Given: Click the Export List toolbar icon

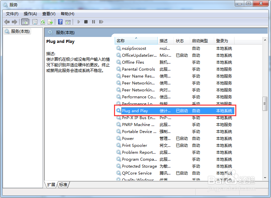Looking at the screenshot, I should (50, 22).
